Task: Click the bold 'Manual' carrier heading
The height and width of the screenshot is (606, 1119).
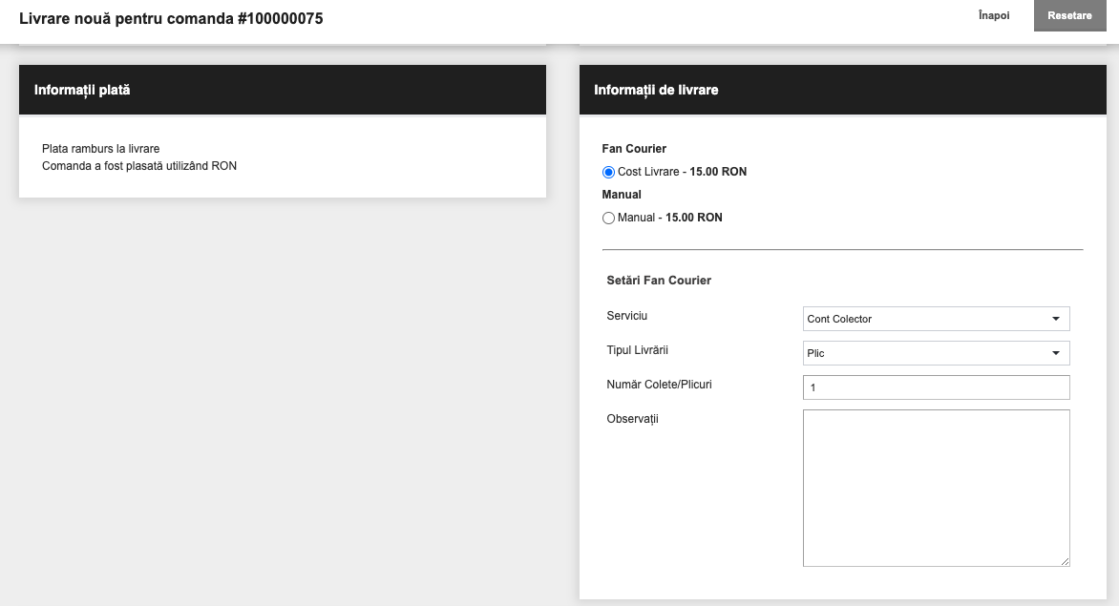Action: click(x=622, y=195)
